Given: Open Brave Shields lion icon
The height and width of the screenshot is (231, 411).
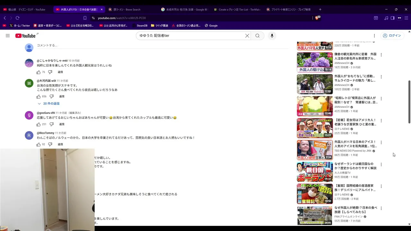Looking at the screenshot, I should 318,18.
